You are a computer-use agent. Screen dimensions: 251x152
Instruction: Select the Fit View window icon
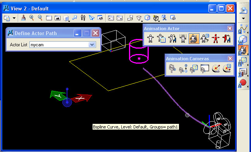click(57, 18)
